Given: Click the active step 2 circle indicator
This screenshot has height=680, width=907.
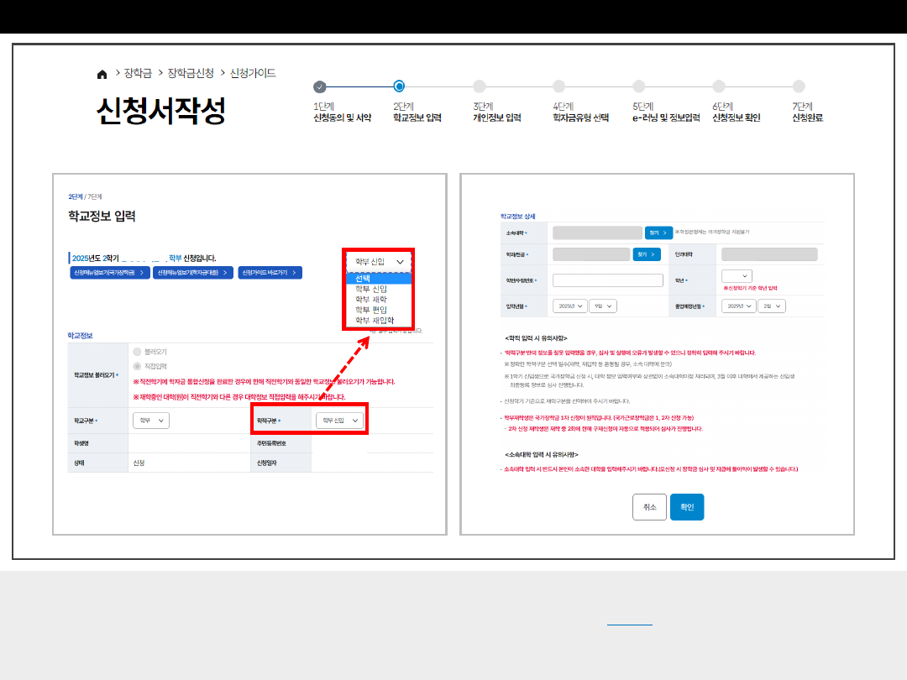Looking at the screenshot, I should click(x=399, y=86).
